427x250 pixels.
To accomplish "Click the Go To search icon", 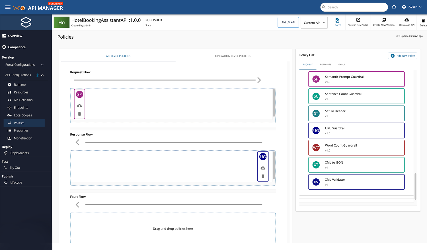I will pos(337,20).
